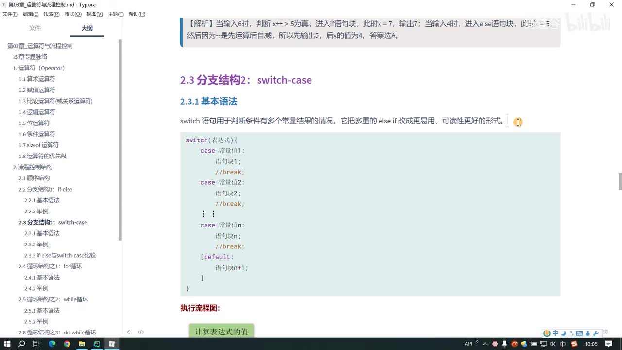Go to 2.4 循环结构之1: for循环
This screenshot has width=622, height=350.
click(50, 266)
